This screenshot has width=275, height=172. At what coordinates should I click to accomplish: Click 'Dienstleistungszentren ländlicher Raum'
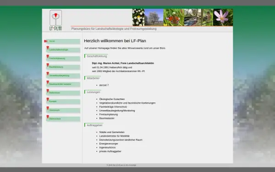(121, 140)
